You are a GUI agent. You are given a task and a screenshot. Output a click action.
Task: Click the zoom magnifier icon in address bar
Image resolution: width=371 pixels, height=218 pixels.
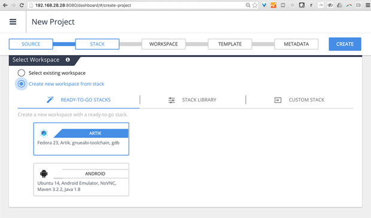tap(248, 5)
